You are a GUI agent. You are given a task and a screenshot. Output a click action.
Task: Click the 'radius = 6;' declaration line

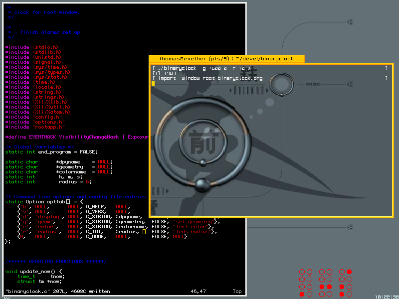click(48, 182)
